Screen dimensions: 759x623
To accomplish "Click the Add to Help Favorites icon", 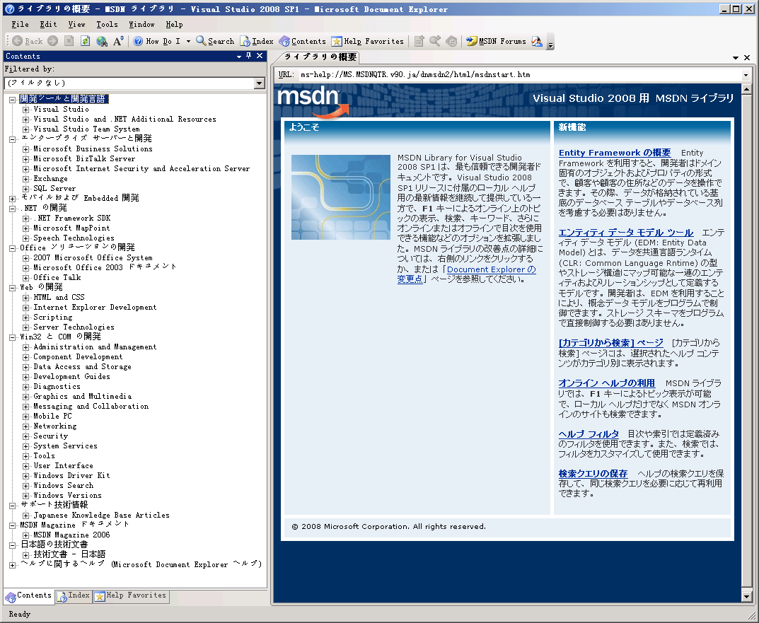I will point(419,41).
